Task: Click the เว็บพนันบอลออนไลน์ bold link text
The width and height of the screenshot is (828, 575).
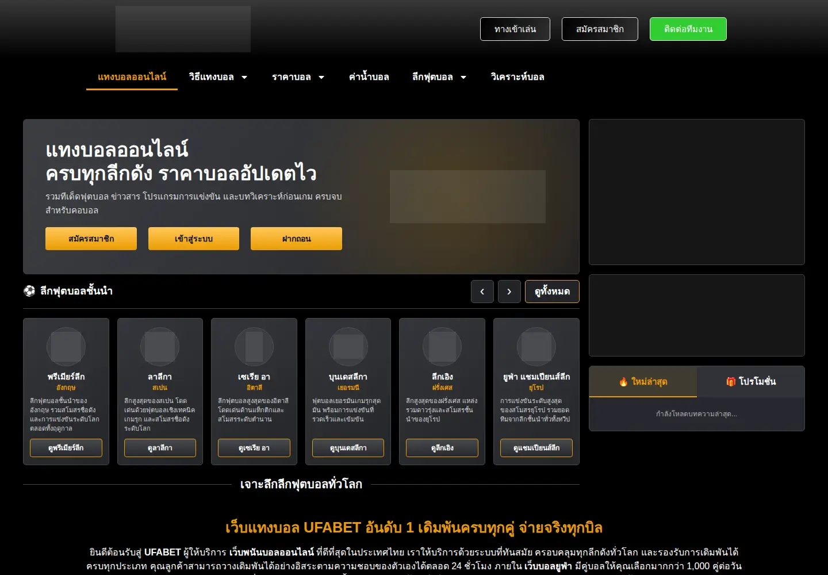Action: [x=271, y=552]
